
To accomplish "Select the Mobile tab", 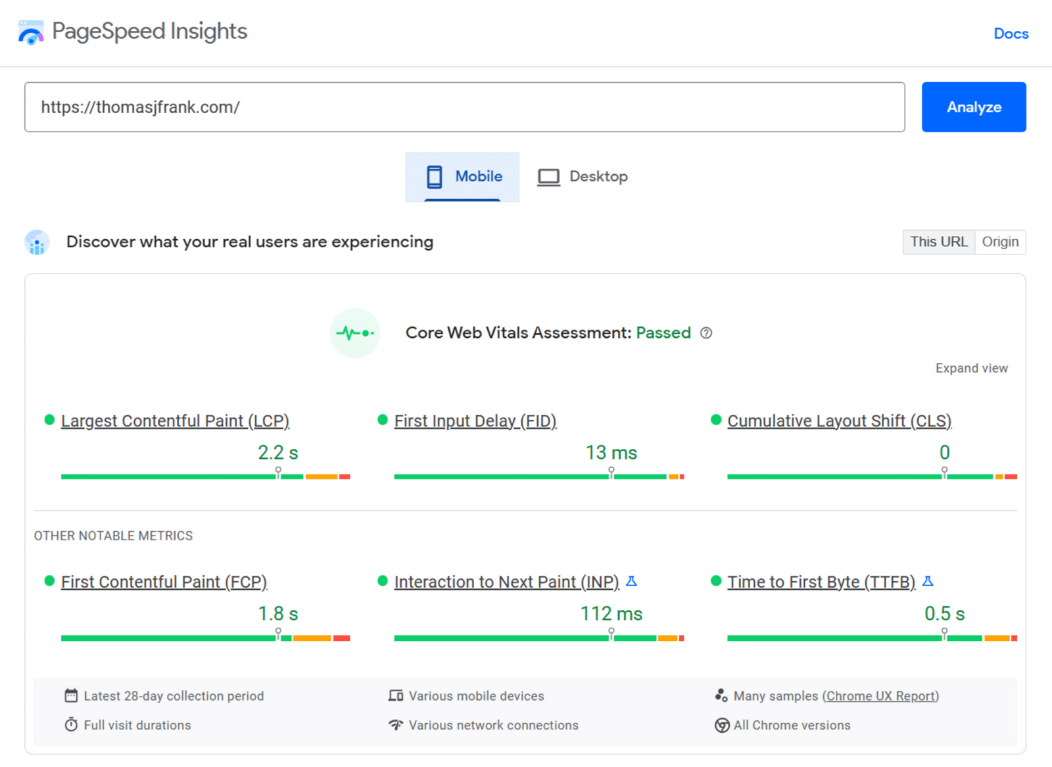I will click(462, 176).
